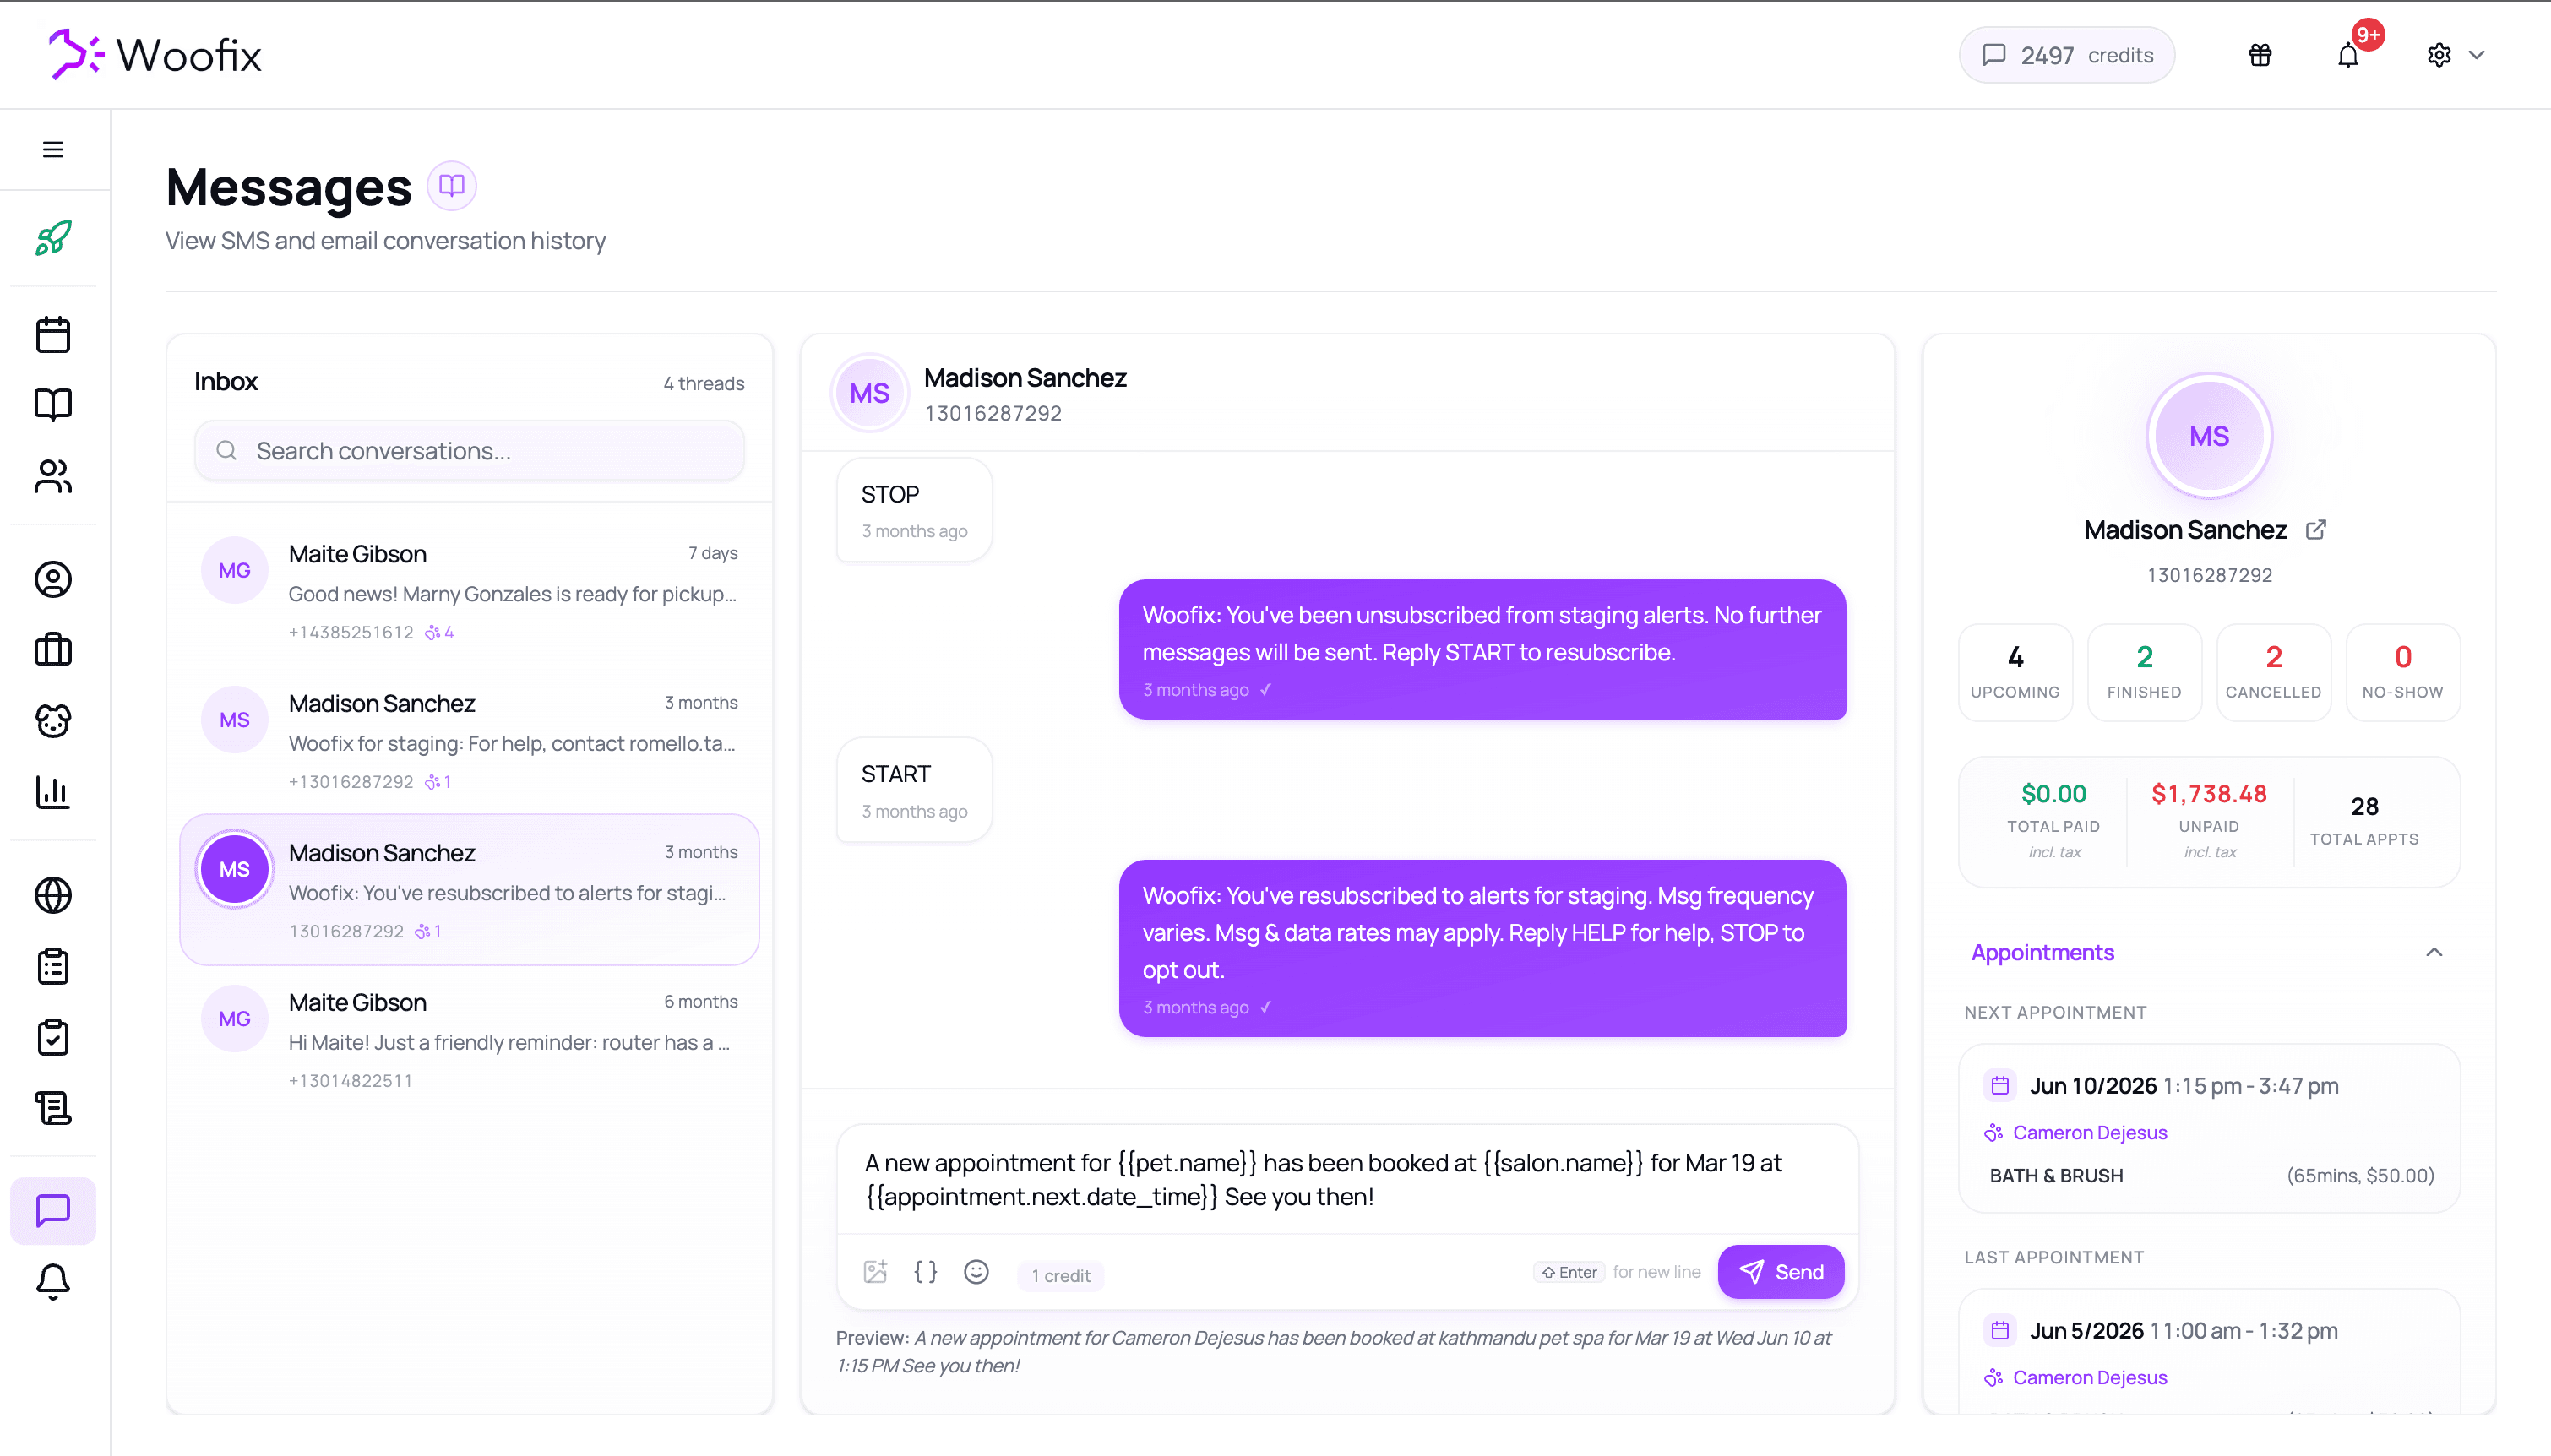Click the 4 UPCOMING stat card
2551x1456 pixels.
click(x=2015, y=672)
